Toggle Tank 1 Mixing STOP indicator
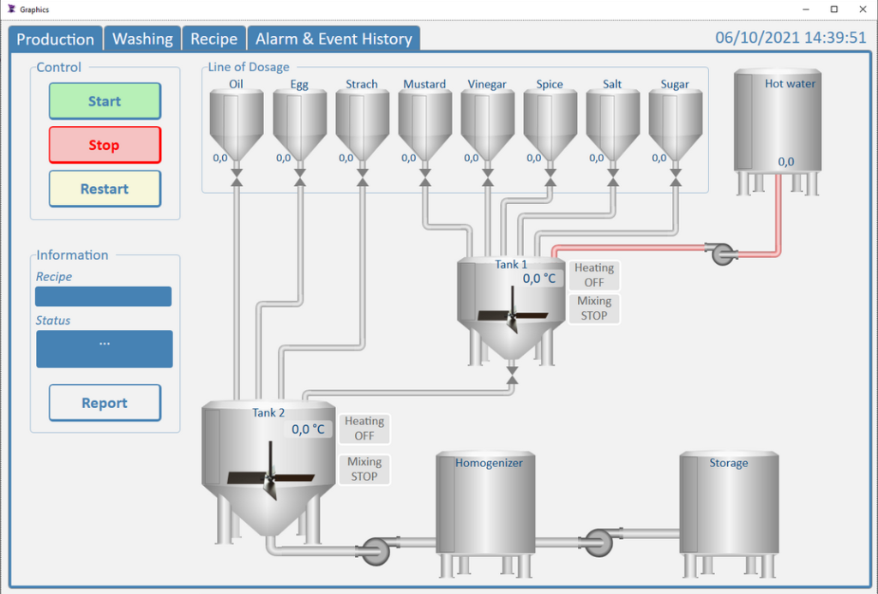The image size is (878, 594). (x=593, y=309)
